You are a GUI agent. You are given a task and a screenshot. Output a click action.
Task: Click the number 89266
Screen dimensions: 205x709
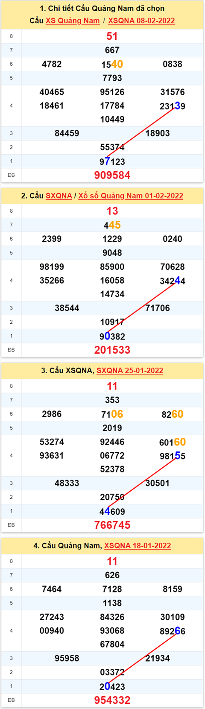click(173, 631)
